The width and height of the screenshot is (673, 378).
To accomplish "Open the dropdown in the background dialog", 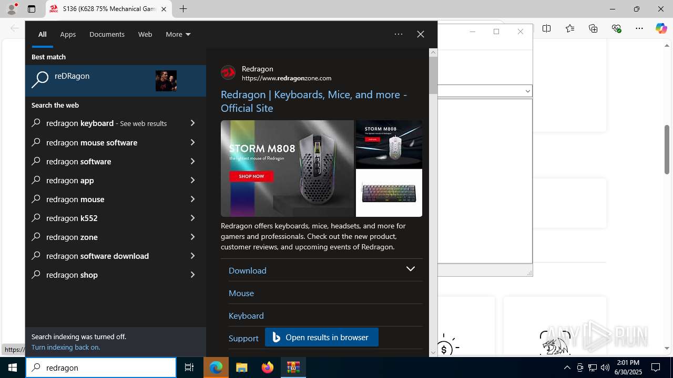I will [527, 91].
